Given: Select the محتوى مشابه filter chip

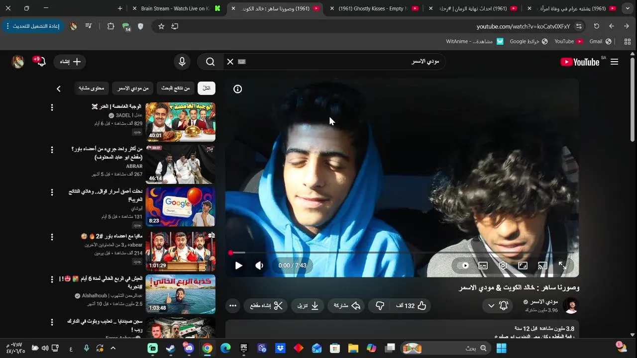Looking at the screenshot, I should [x=92, y=88].
